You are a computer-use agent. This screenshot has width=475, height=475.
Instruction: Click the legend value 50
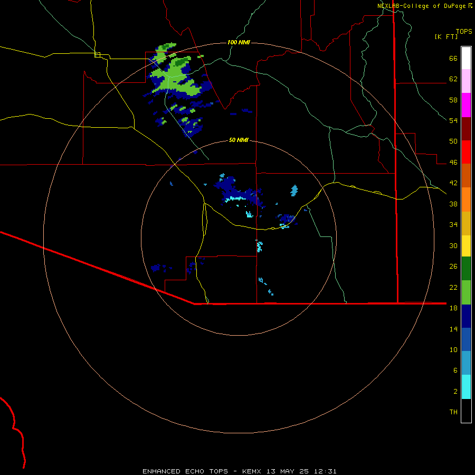pos(453,141)
